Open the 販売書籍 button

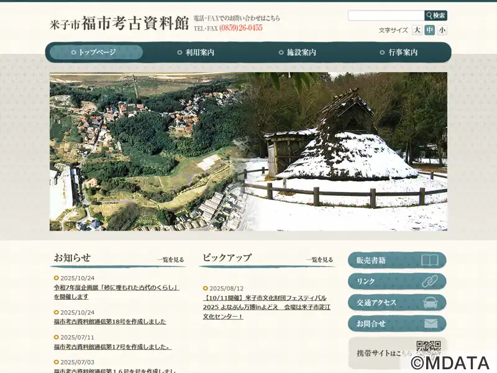(397, 260)
